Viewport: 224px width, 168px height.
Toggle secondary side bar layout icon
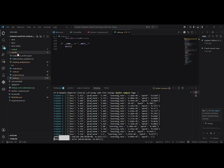[202, 27]
